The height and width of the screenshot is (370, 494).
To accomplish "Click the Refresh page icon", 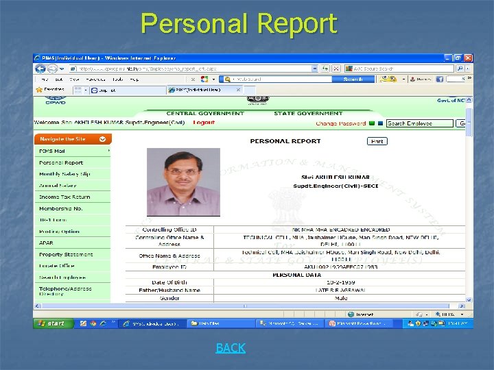I will pos(325,69).
